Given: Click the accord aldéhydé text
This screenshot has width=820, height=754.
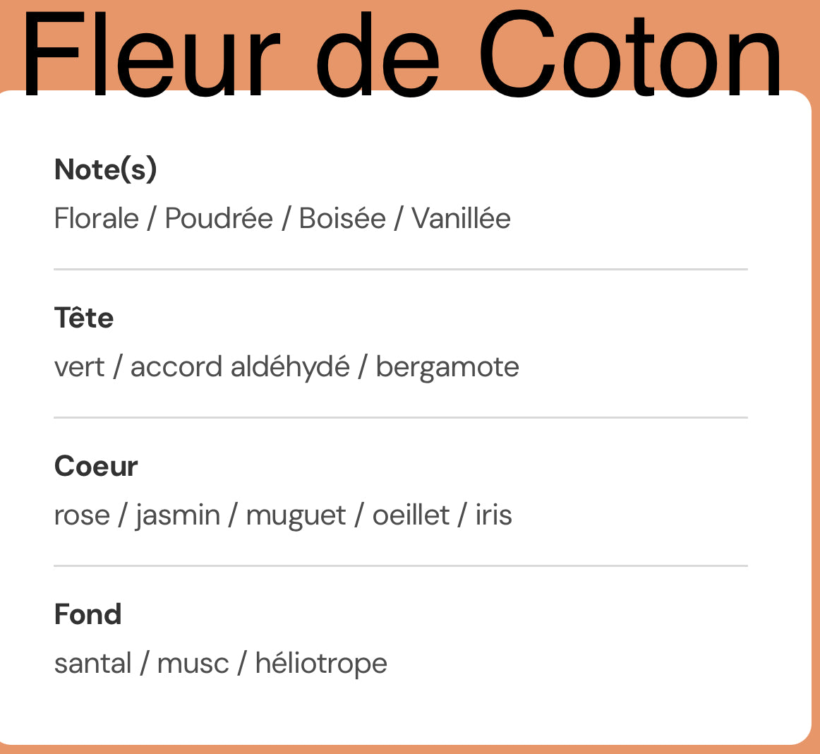Looking at the screenshot, I should (x=240, y=367).
